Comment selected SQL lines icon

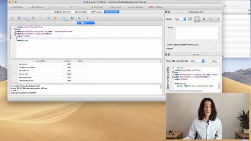[x=87, y=18]
